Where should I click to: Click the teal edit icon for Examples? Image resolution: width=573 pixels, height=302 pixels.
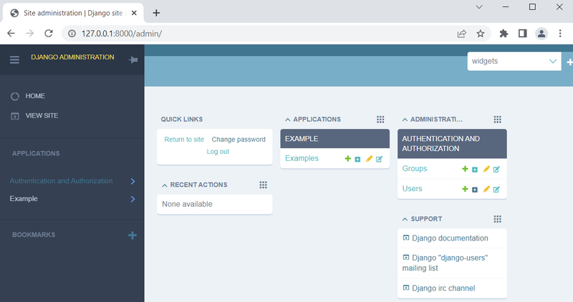[x=380, y=159]
